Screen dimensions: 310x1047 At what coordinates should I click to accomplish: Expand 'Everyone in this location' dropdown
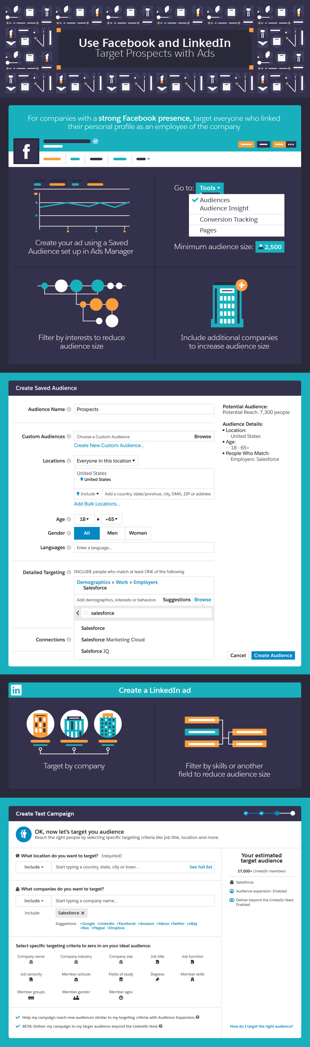(x=106, y=460)
